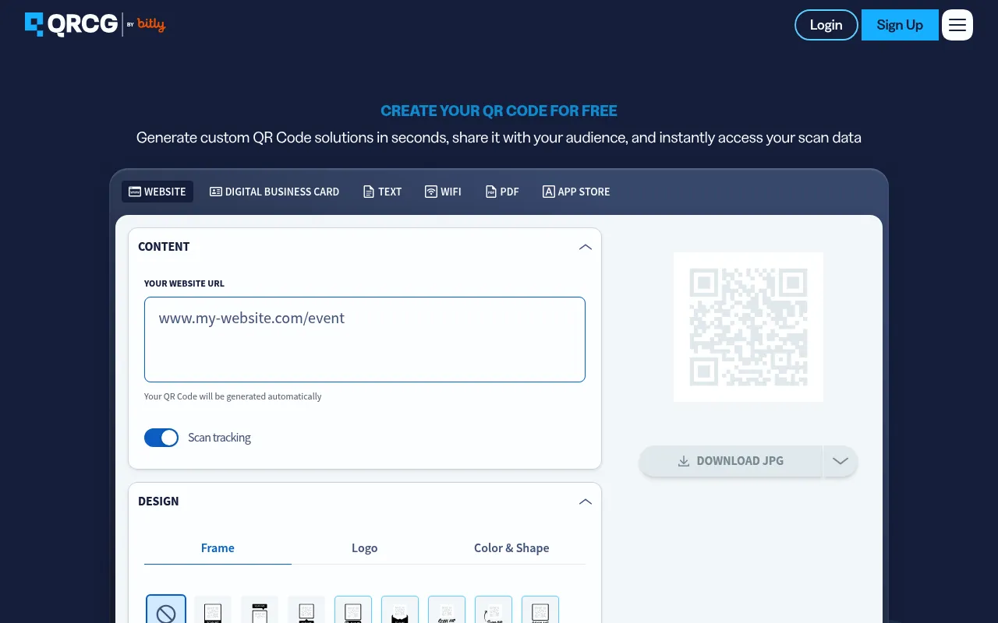This screenshot has width=998, height=623.
Task: Open the Color & Shape tab
Action: (511, 548)
